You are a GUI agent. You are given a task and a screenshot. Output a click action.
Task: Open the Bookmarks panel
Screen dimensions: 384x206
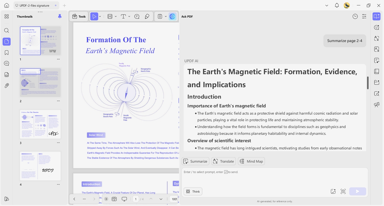coord(6,53)
